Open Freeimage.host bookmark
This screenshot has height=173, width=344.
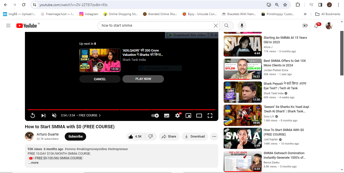point(58,14)
